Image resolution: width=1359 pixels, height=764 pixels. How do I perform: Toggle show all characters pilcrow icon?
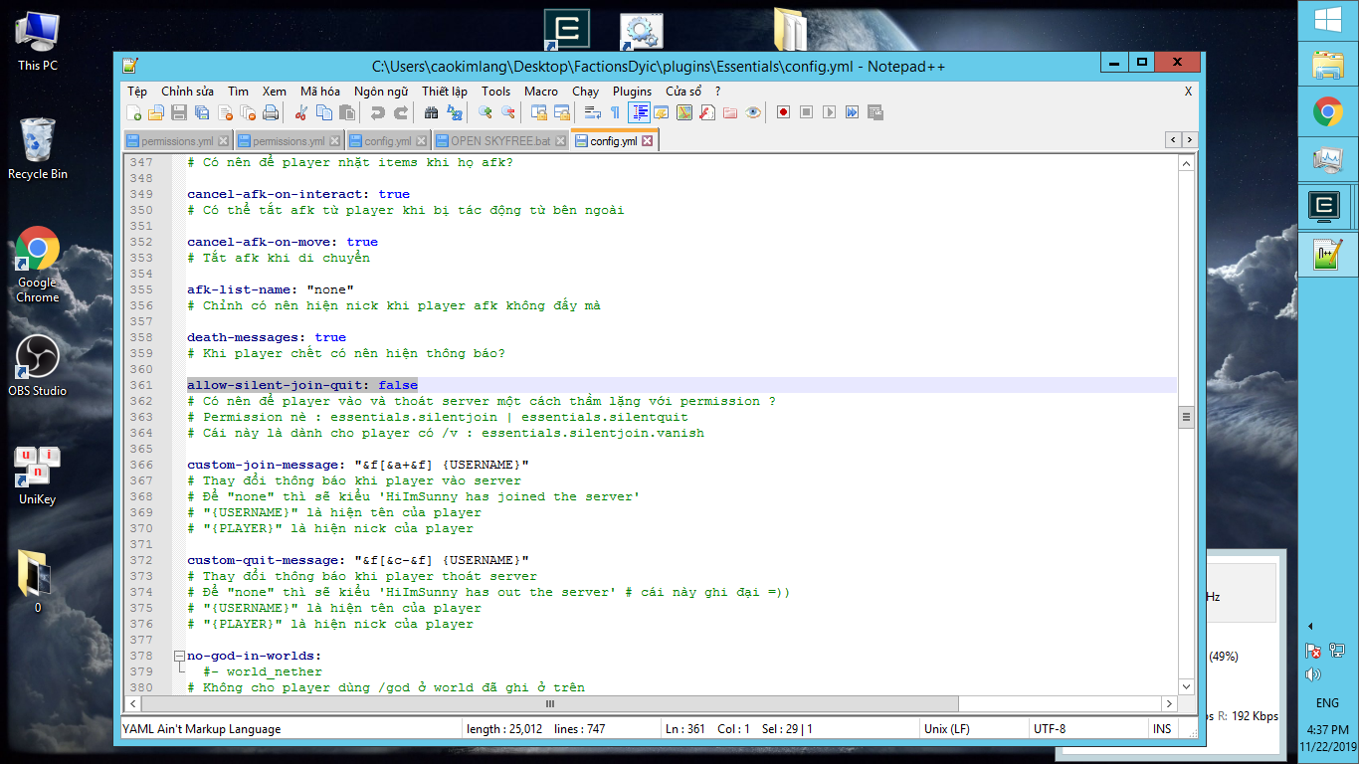pyautogui.click(x=615, y=112)
